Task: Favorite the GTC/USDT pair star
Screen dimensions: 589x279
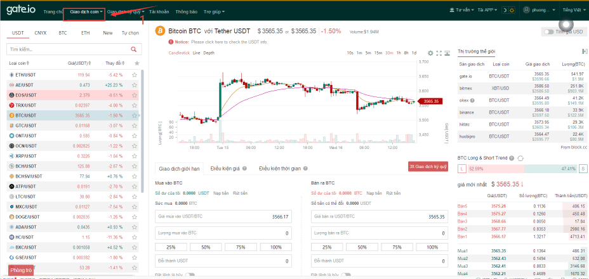Action: (135, 126)
